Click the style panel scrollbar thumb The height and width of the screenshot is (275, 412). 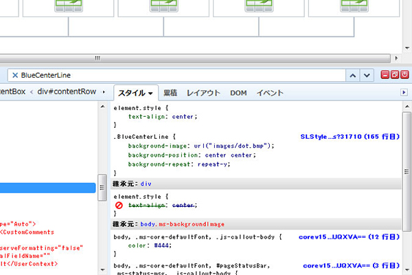pyautogui.click(x=407, y=171)
